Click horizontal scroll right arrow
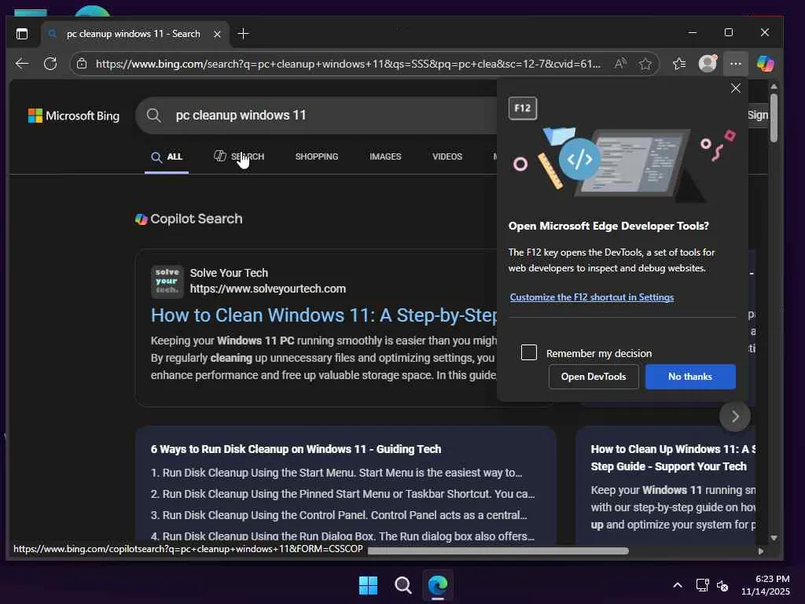 [761, 551]
